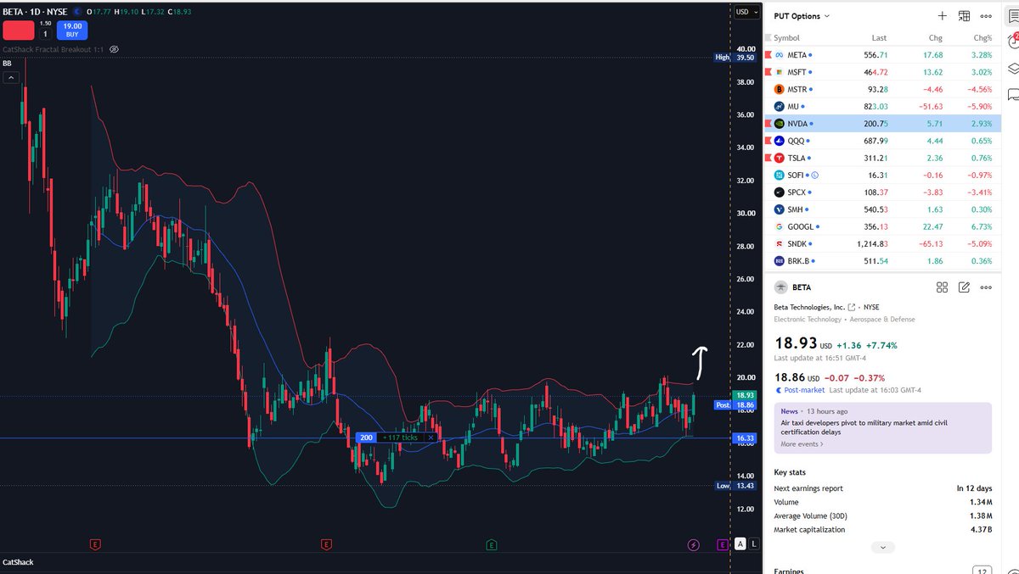Select the MSTR watchlist row
The image size is (1019, 574).
pos(883,89)
